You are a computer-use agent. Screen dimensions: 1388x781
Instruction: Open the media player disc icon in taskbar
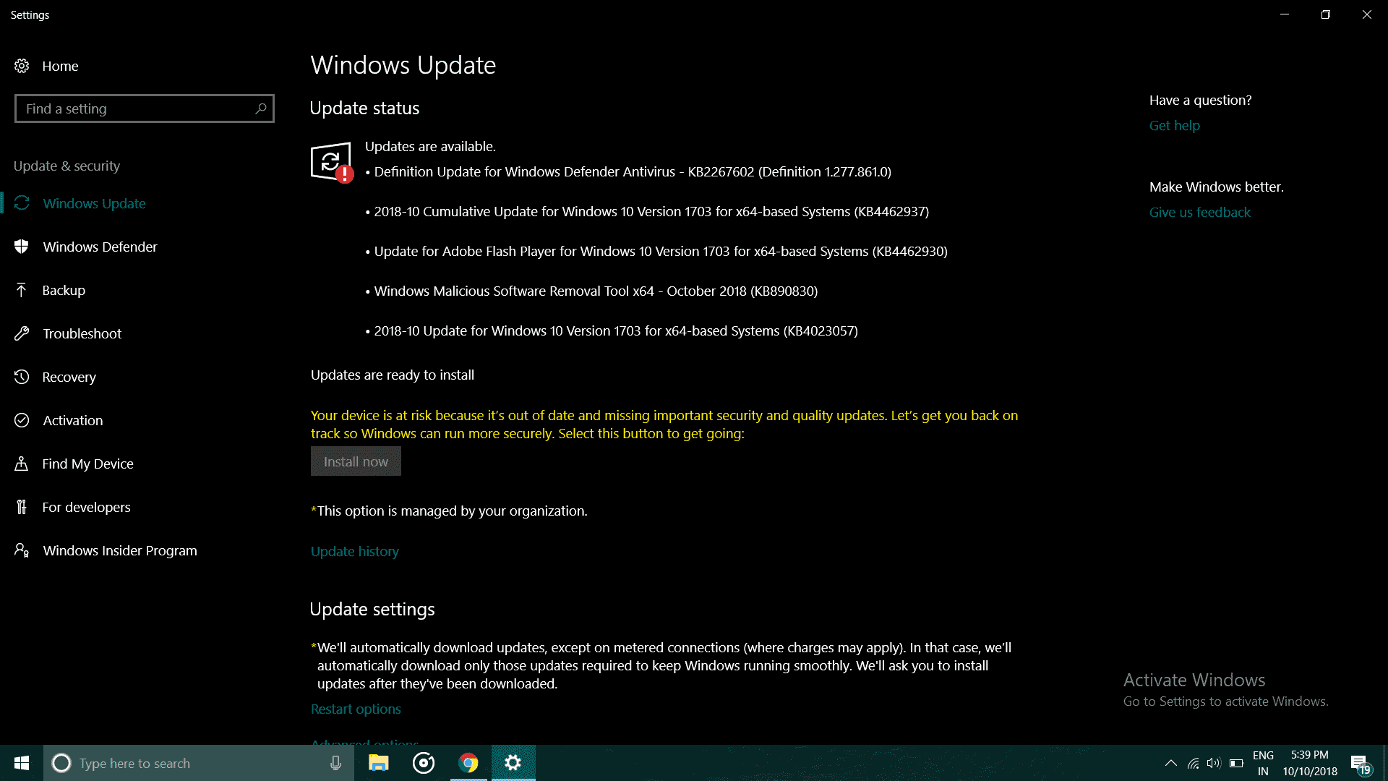coord(424,763)
